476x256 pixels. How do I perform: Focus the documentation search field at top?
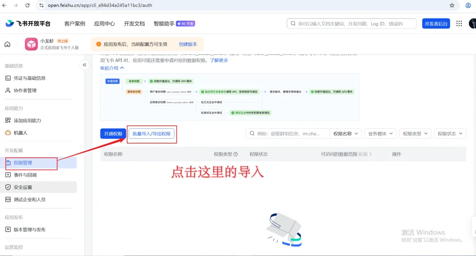[352, 24]
